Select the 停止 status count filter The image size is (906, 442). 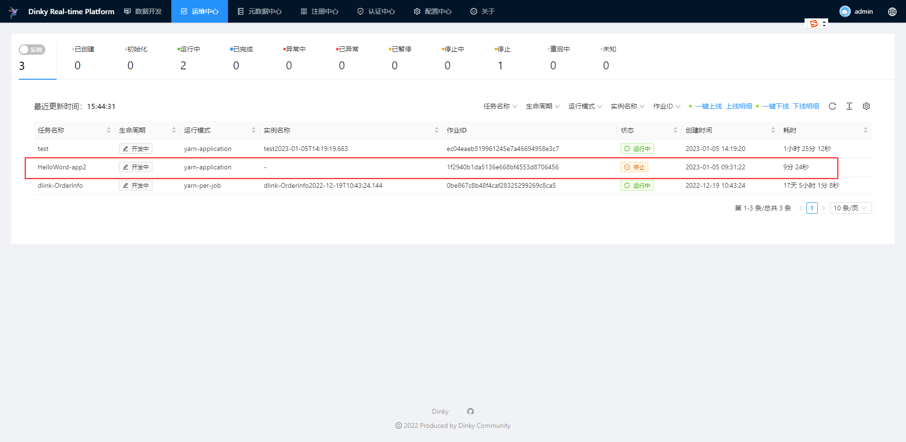coord(501,57)
